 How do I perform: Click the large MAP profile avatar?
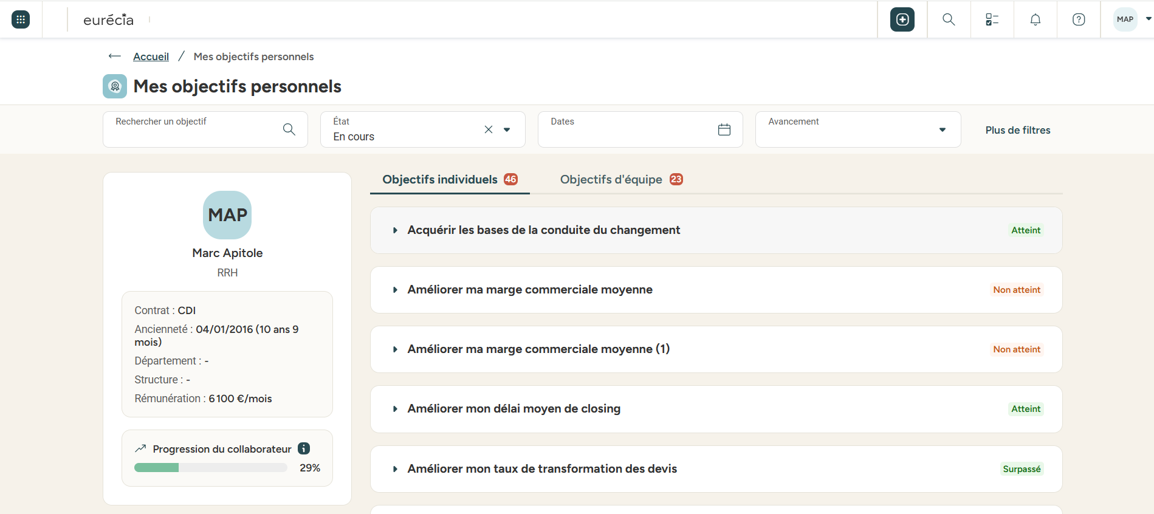tap(227, 215)
